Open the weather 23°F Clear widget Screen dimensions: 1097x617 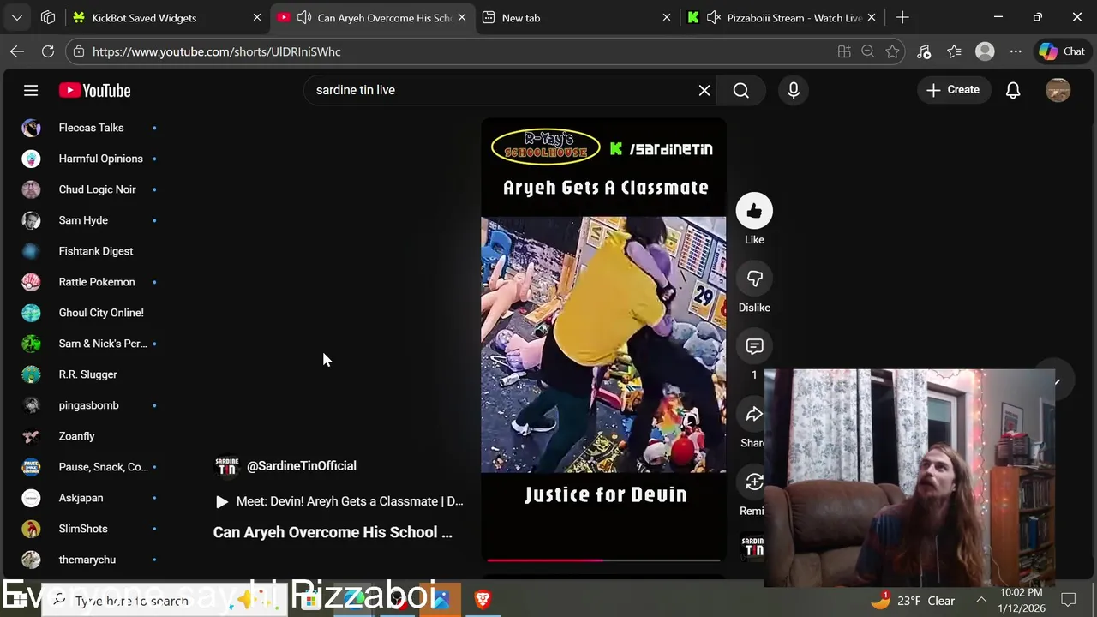point(913,601)
